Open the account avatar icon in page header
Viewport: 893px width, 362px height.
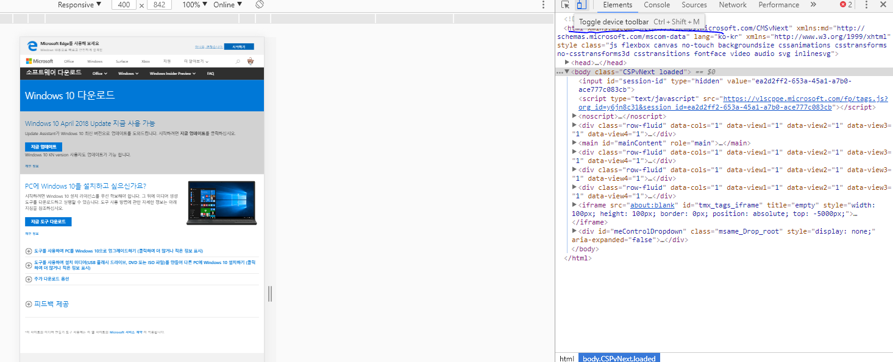click(x=251, y=61)
